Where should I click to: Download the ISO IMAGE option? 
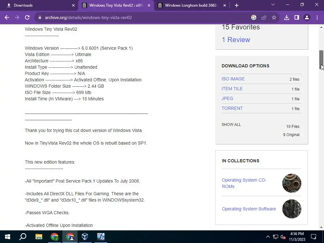tap(233, 79)
